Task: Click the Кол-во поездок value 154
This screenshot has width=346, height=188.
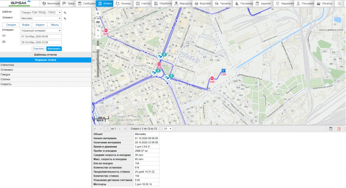Action: (137, 163)
